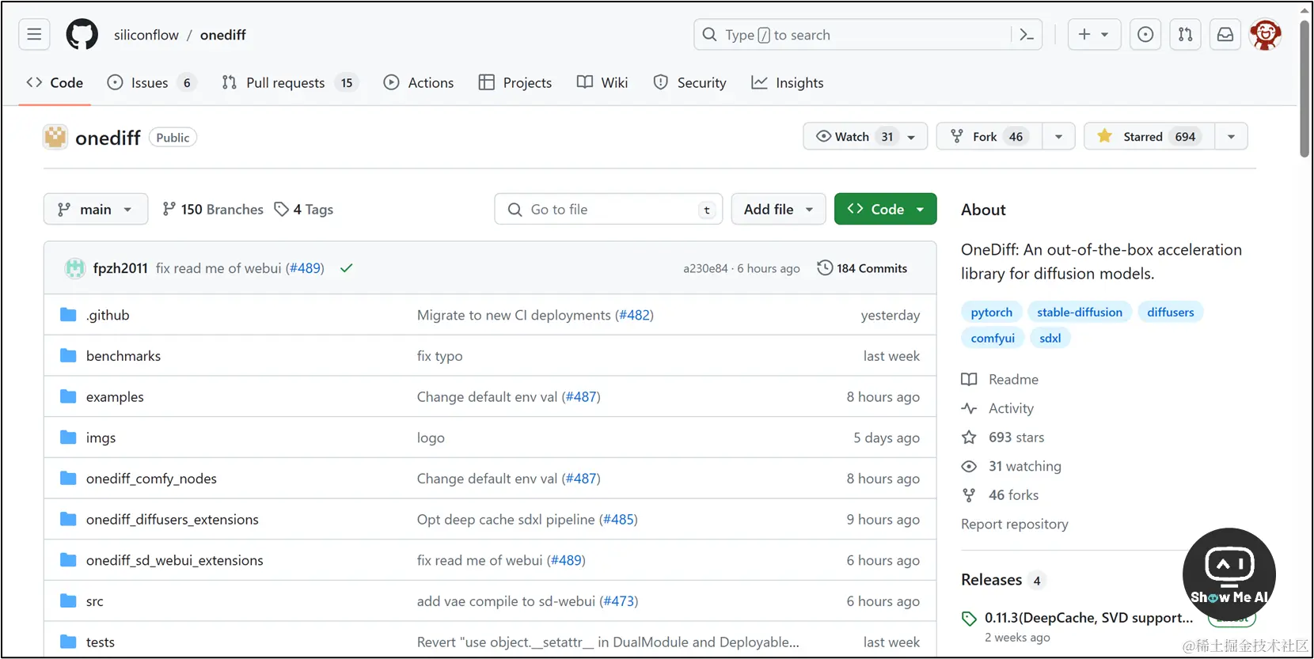The height and width of the screenshot is (659, 1314).
Task: Click the history clock icon by 184 Commits
Action: point(825,268)
